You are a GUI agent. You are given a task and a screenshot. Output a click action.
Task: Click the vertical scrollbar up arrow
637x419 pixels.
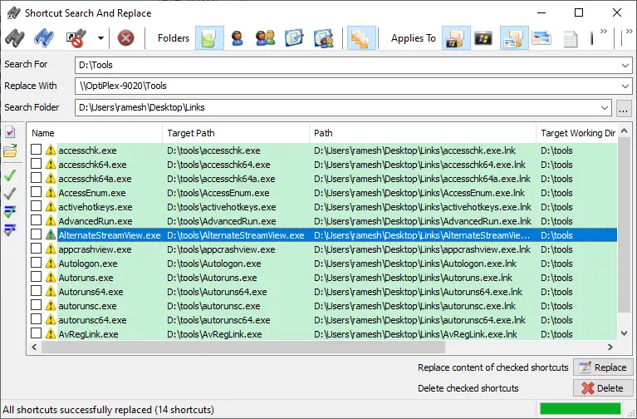tap(625, 131)
